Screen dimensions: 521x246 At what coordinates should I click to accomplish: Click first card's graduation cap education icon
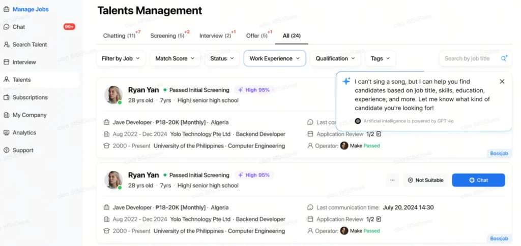tap(106, 146)
